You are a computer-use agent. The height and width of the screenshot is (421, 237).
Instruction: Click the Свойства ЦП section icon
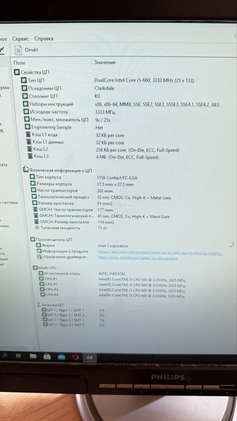17,72
